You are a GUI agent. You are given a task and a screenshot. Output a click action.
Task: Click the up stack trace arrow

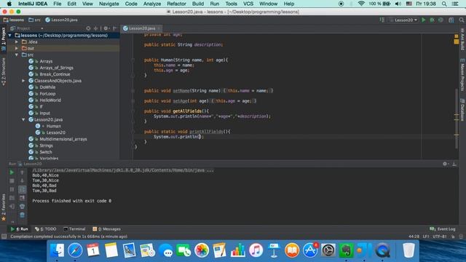[22, 172]
